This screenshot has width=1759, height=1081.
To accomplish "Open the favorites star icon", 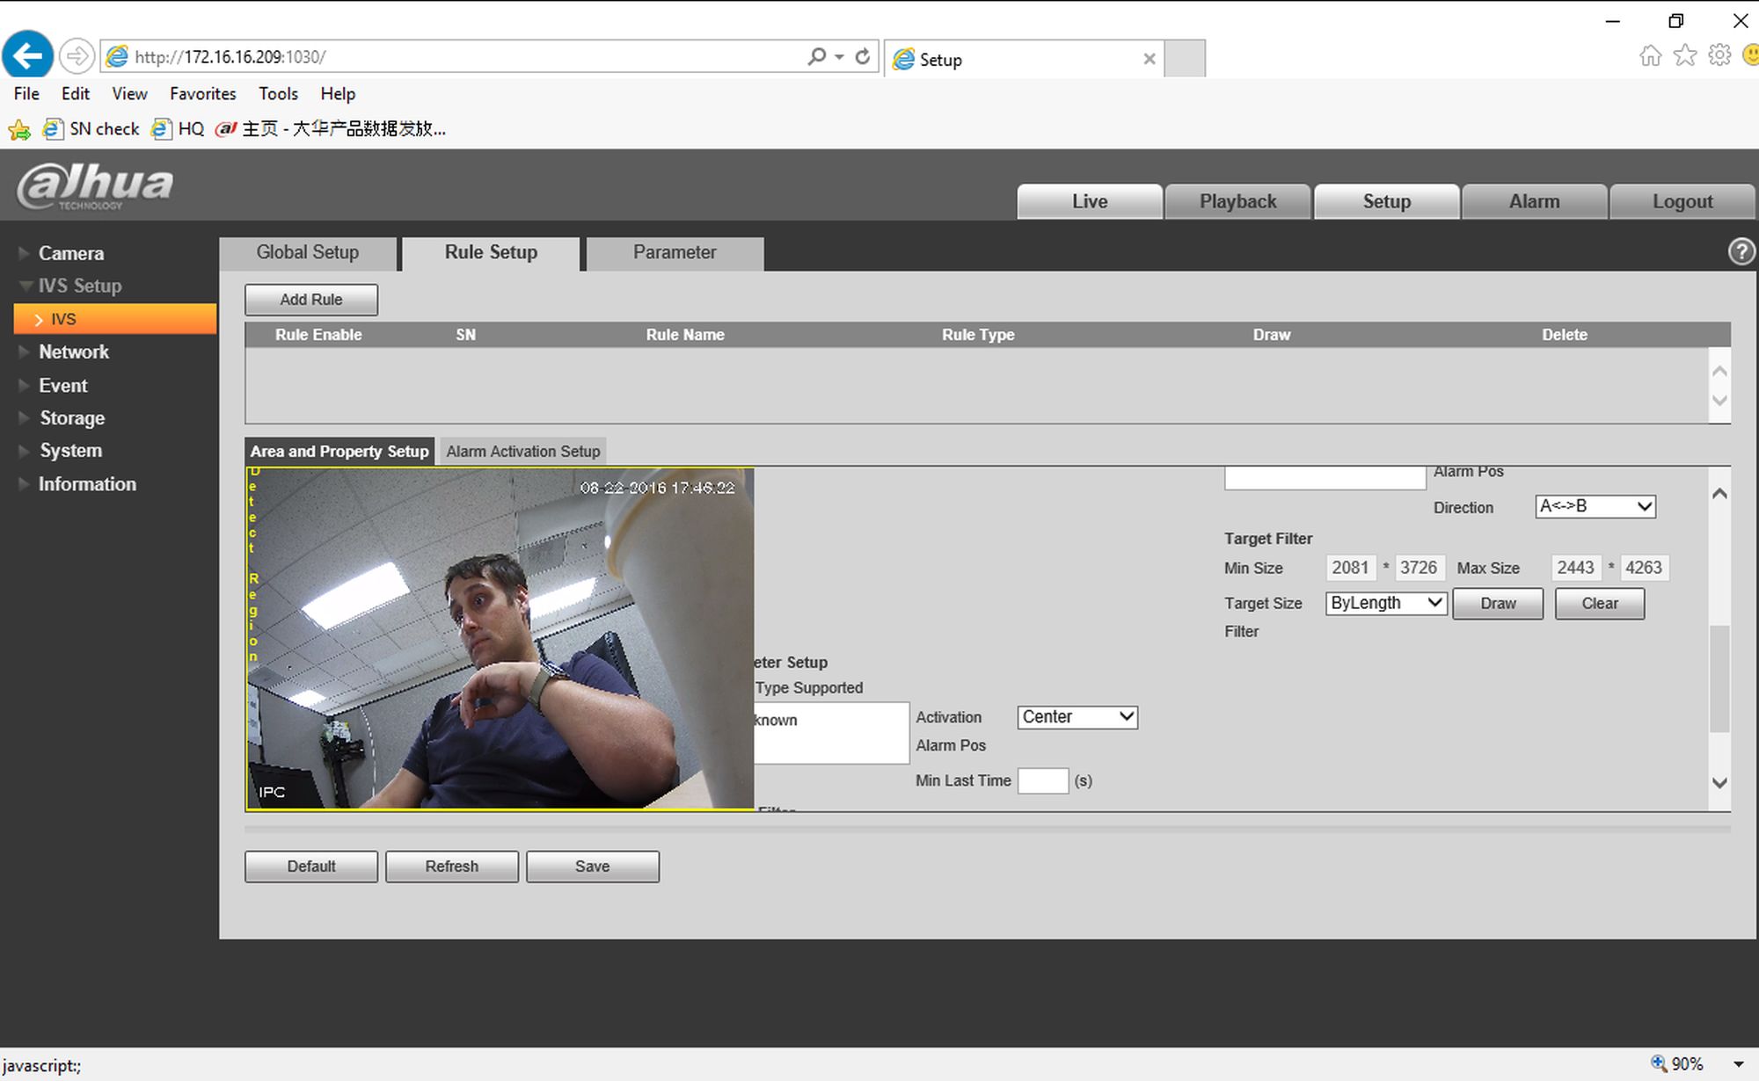I will coord(1684,56).
